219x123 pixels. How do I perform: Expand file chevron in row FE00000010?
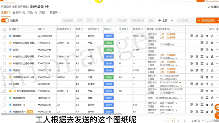tap(181, 98)
